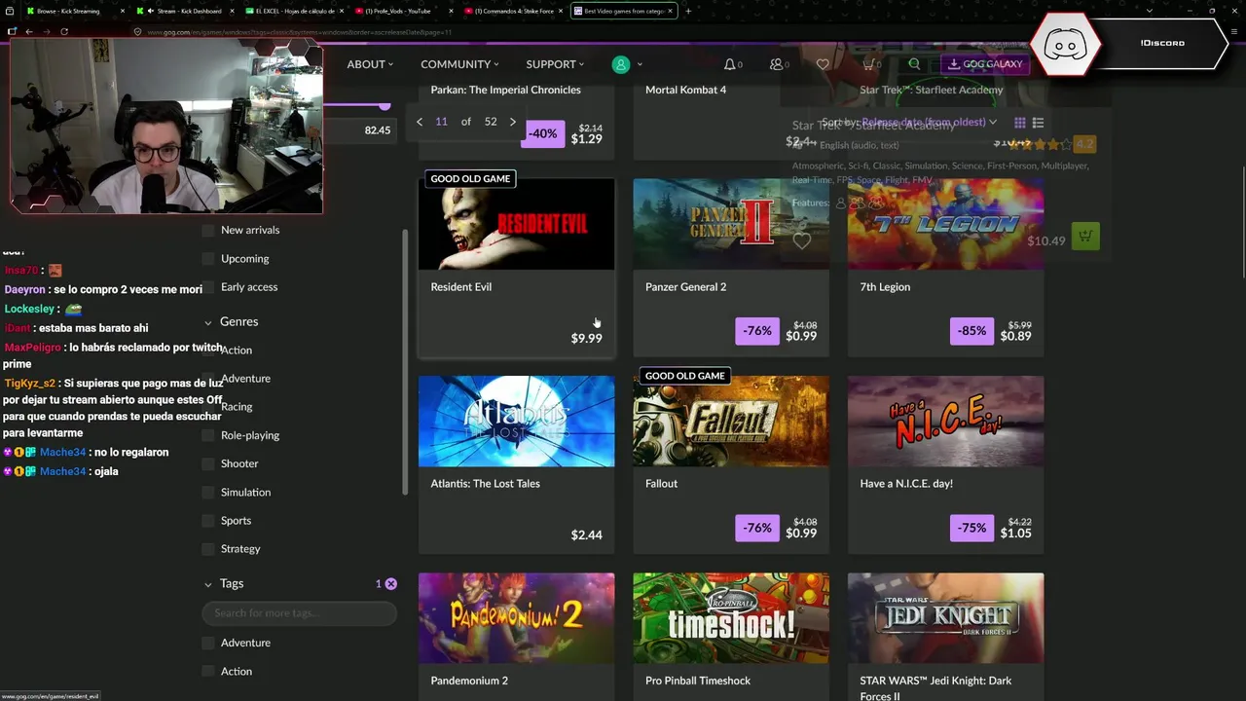Screen dimensions: 1246x701
Task: Wishlist Star Trek with heart icon
Action: [x=801, y=240]
